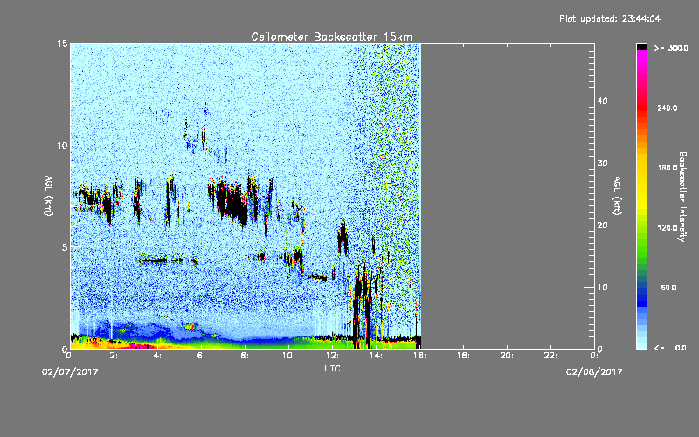
Task: Click the '30' kft right-axis tick label
Action: 602,163
